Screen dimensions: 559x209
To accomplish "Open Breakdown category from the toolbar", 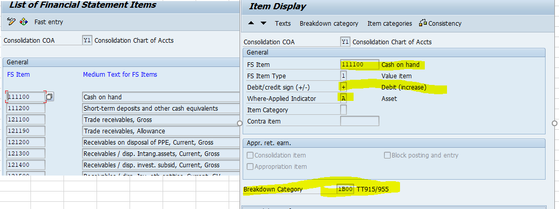I will [329, 23].
